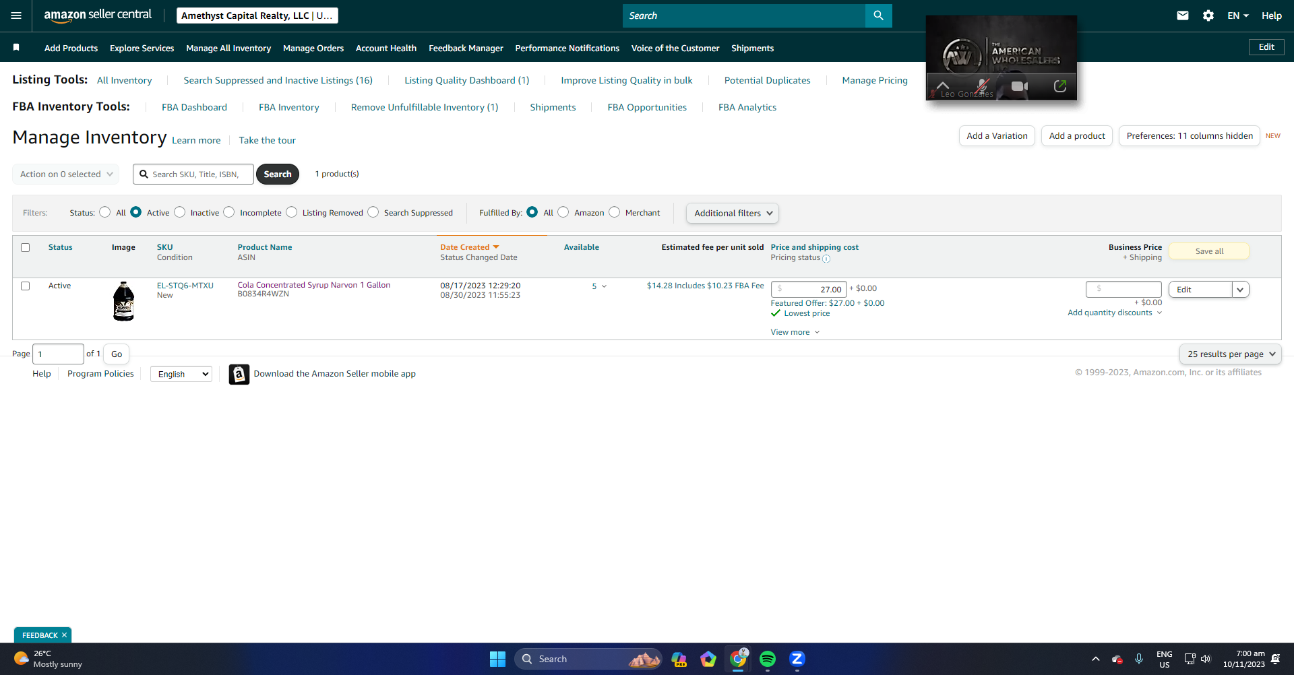This screenshot has height=675, width=1294.
Task: Open Spotify from the taskbar
Action: point(768,659)
